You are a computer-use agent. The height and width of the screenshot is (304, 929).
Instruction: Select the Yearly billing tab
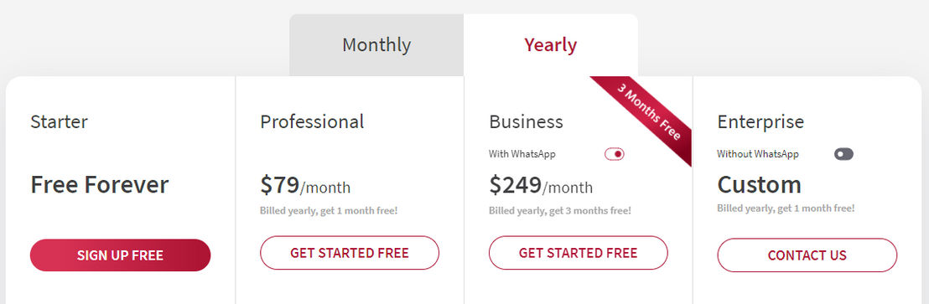point(550,45)
